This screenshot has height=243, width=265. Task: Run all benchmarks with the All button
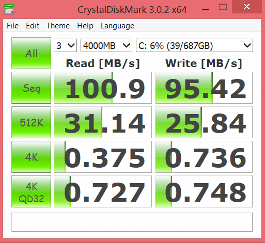tap(31, 53)
